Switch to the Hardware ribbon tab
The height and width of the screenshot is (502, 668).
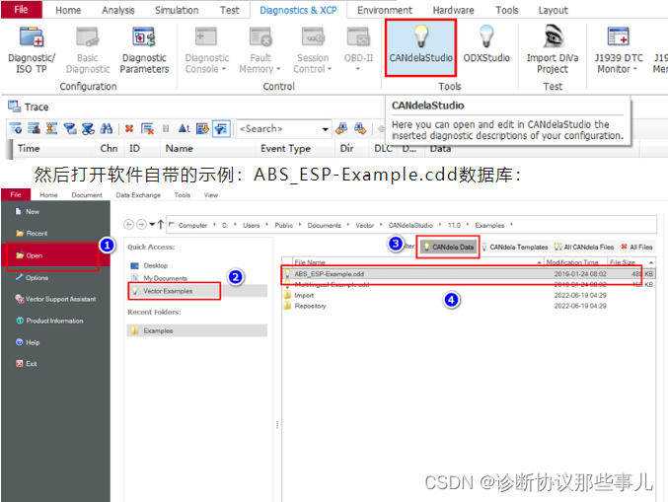tap(453, 10)
